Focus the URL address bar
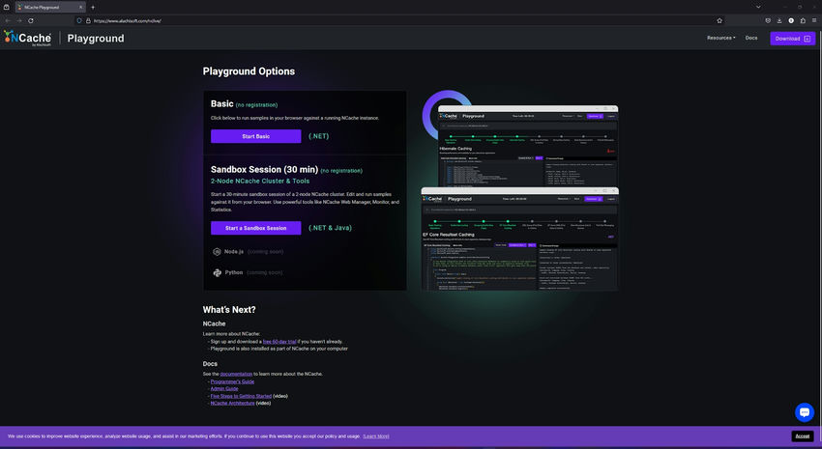 tap(398, 20)
